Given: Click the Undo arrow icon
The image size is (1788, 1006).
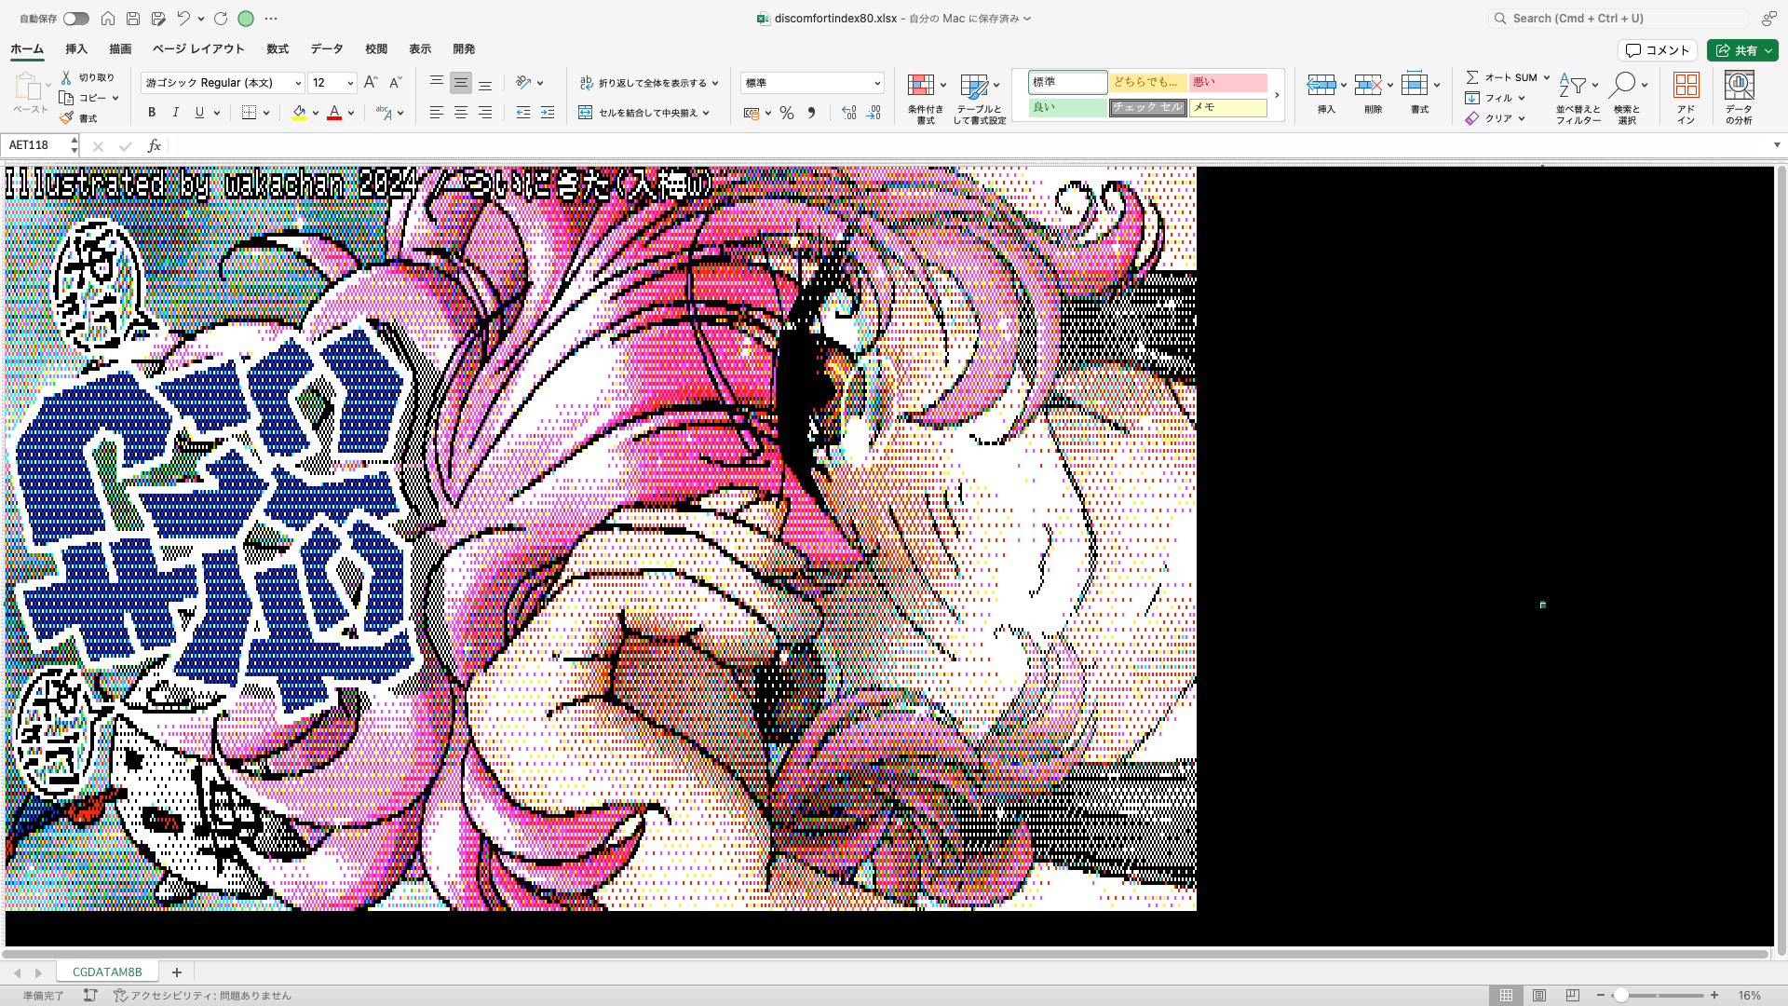Looking at the screenshot, I should click(x=183, y=19).
